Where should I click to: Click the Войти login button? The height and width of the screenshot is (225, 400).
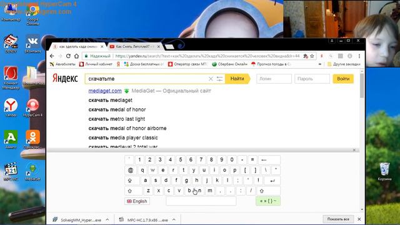point(343,79)
